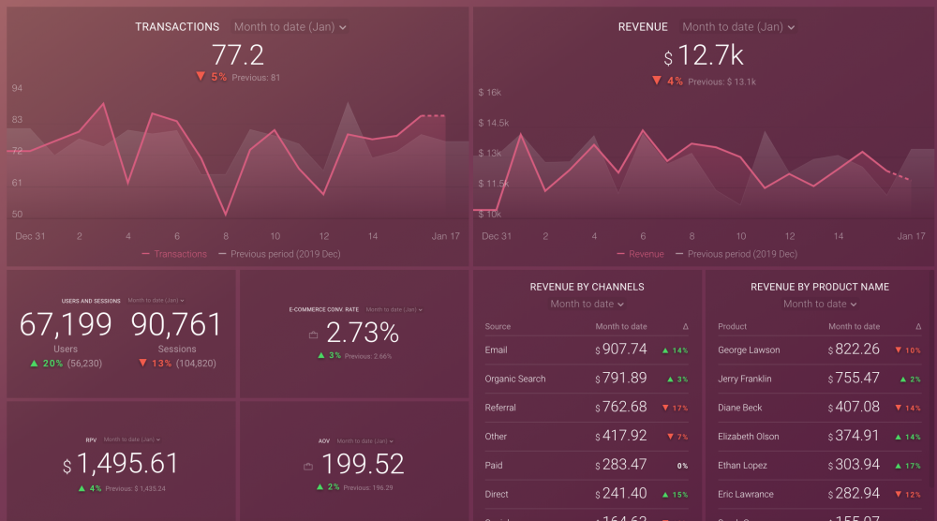Expand the Revenue by Channels Month to date dropdown
The height and width of the screenshot is (521, 937).
coord(587,304)
